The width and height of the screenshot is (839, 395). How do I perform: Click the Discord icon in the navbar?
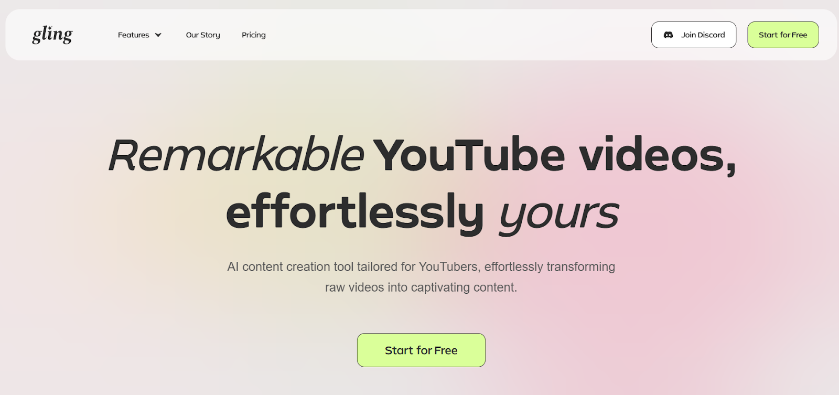[x=668, y=35]
